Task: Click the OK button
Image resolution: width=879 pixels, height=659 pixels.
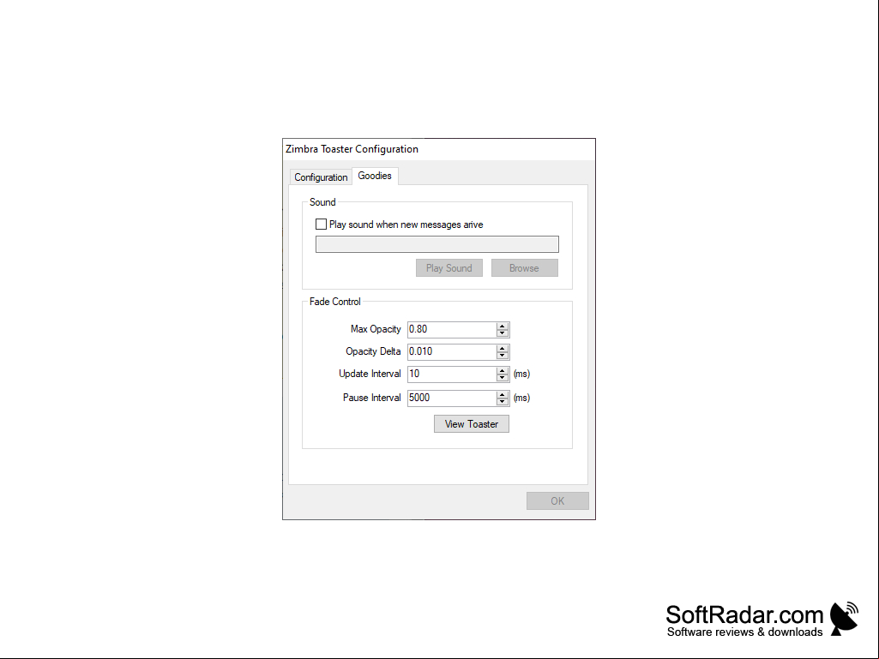Action: (557, 501)
